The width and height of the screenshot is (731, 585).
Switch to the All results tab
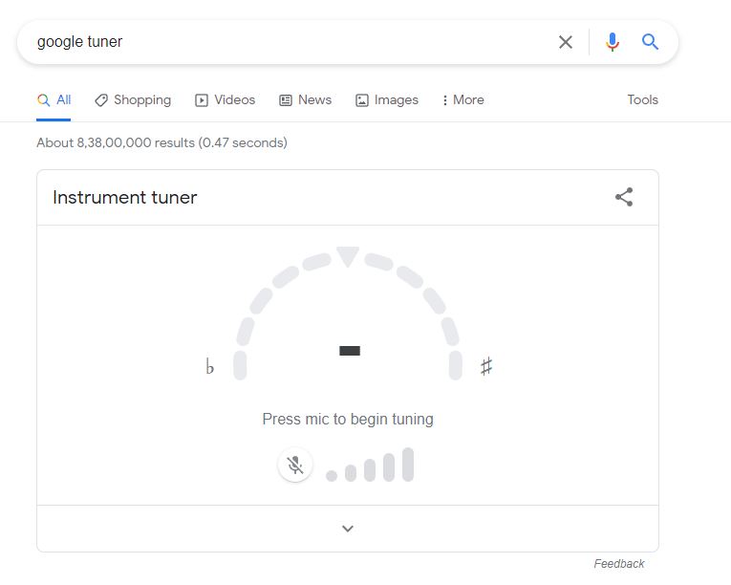[x=54, y=99]
